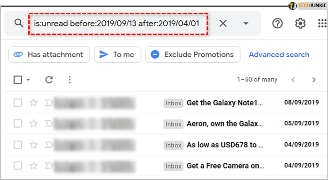Expand the select-all dropdown arrow
Viewport: 330px width, 180px height.
click(x=28, y=80)
